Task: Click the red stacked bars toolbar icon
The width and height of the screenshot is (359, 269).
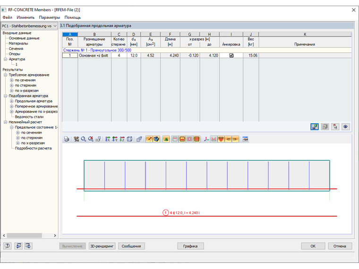Action: coord(221,139)
